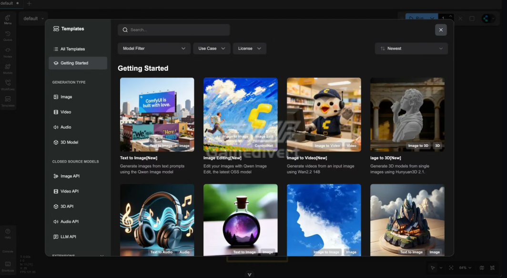Image resolution: width=507 pixels, height=278 pixels.
Task: Open the Use Case dropdown
Action: (212, 48)
